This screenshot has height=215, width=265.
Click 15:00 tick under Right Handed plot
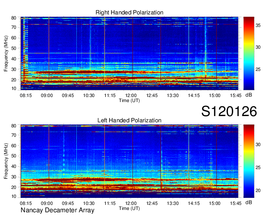[215, 95]
